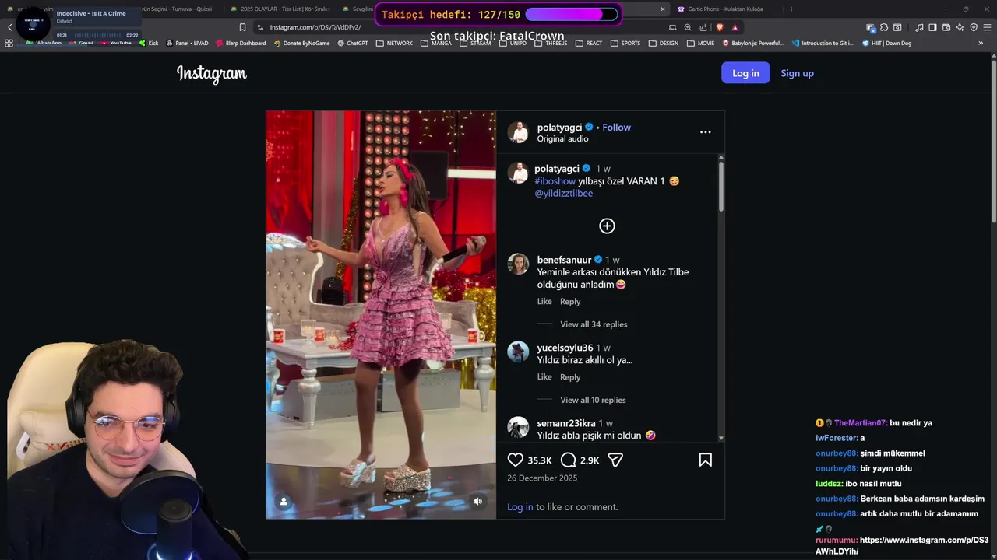Viewport: 997px width, 560px height.
Task: Share this page icon in address bar
Action: pyautogui.click(x=703, y=27)
